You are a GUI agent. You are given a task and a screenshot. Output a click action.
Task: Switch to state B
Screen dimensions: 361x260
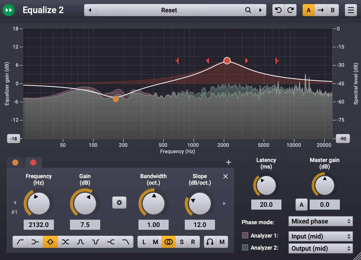333,10
